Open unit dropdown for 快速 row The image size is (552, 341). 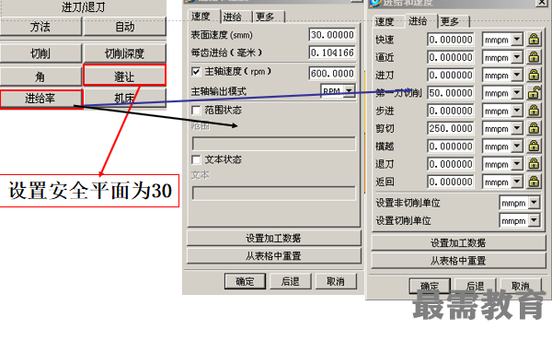pyautogui.click(x=517, y=40)
